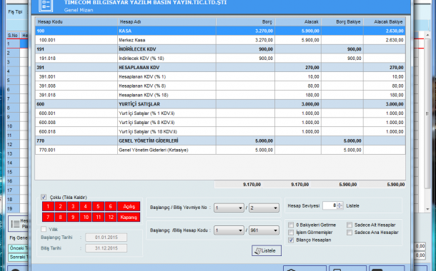The image size is (436, 271).
Task: Enable İşlem Görmemişler checkbox
Action: coord(291,232)
